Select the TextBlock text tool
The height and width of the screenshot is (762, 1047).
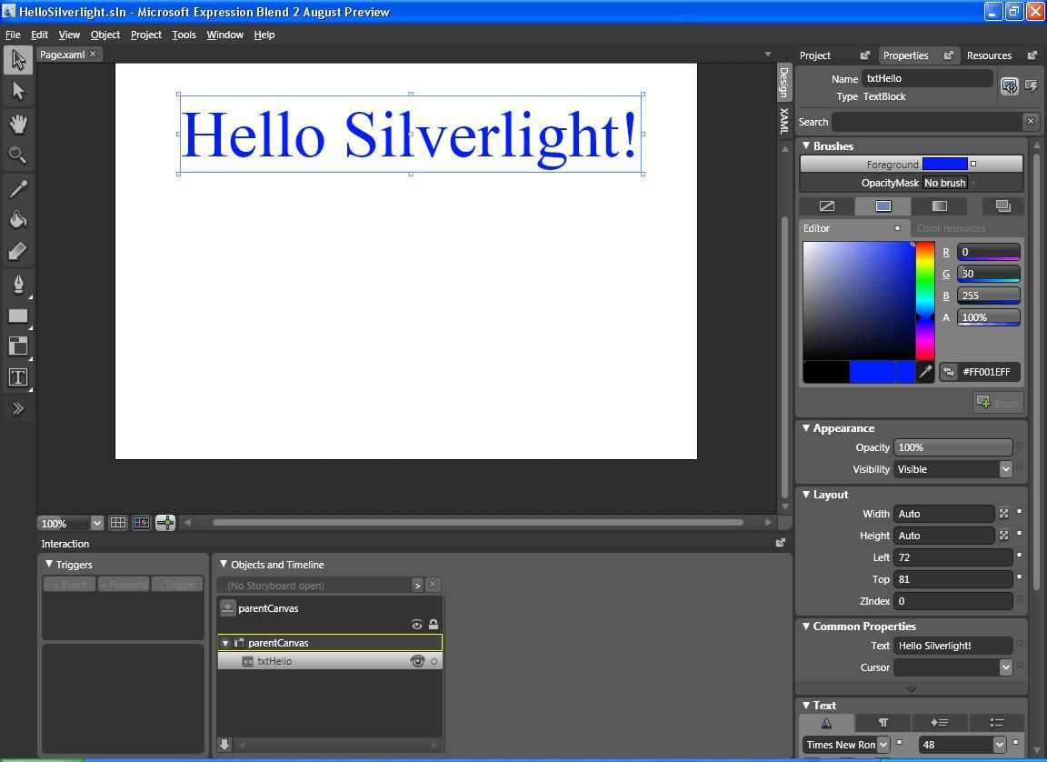point(18,377)
